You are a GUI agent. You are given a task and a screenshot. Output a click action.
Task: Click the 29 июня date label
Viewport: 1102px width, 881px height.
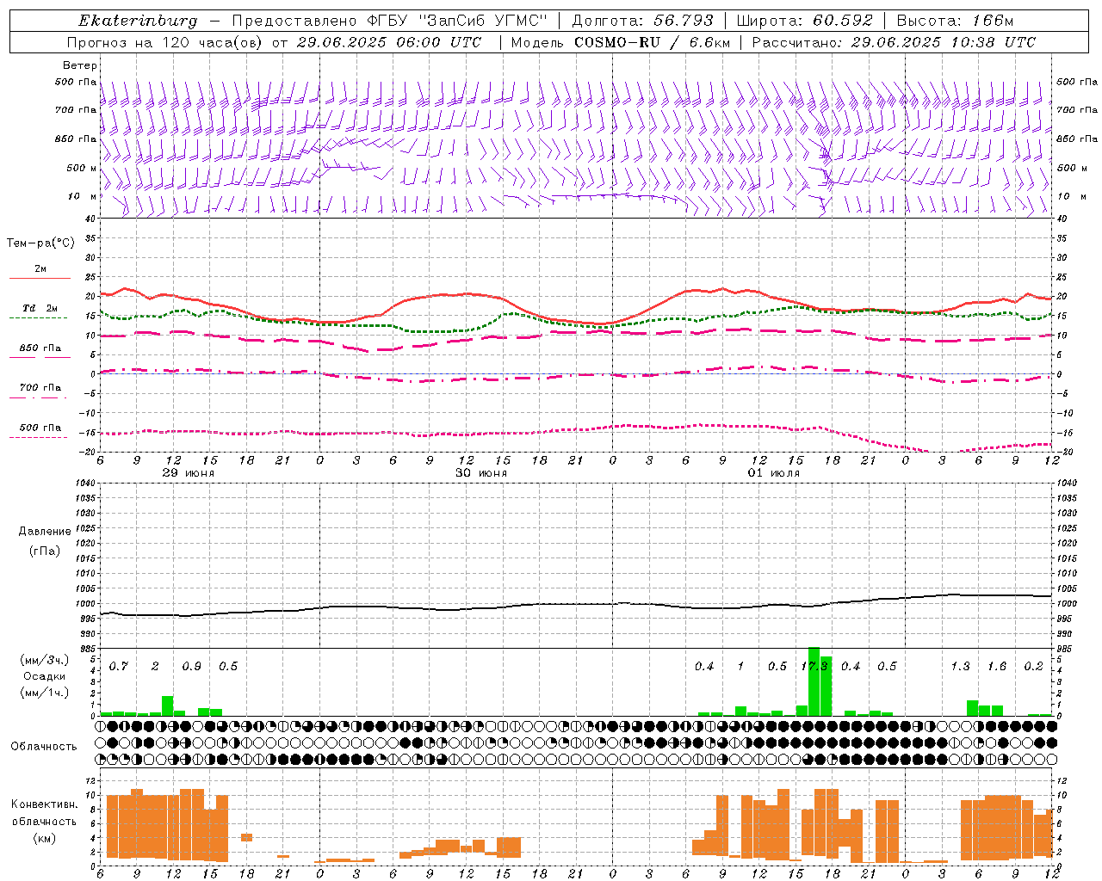[189, 473]
